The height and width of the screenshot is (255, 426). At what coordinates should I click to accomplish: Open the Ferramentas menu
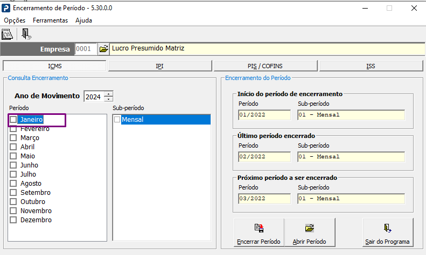[x=50, y=20]
